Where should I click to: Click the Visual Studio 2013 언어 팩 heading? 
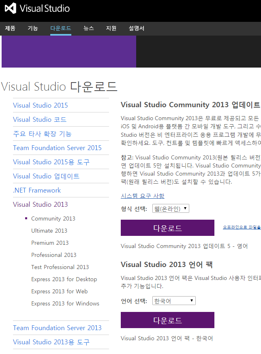(167, 264)
